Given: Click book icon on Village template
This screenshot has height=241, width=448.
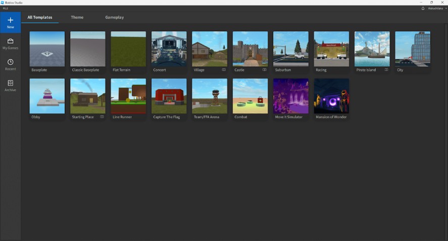Looking at the screenshot, I should point(224,70).
